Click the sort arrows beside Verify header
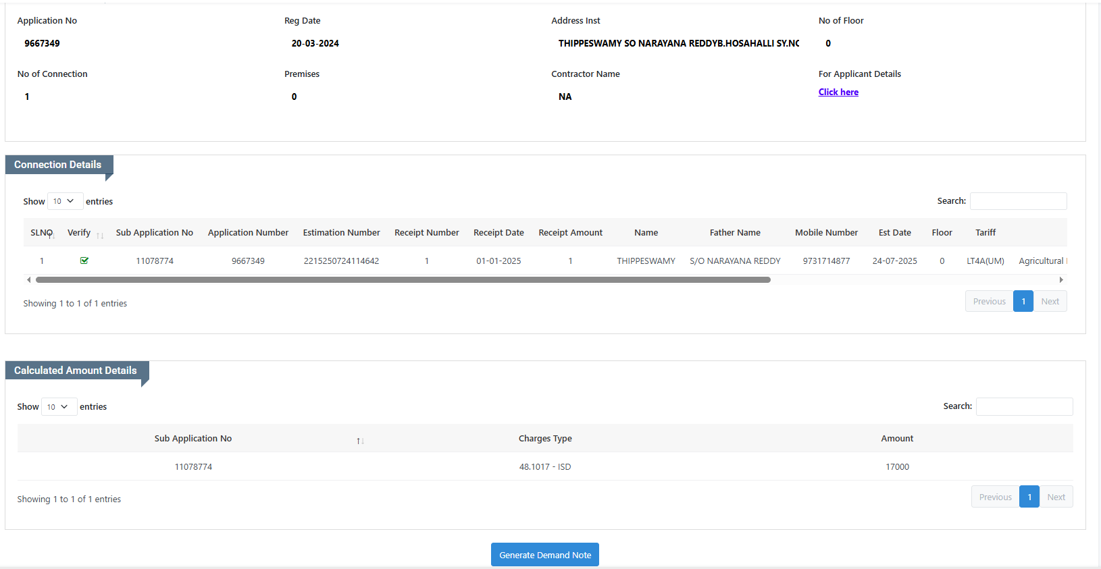This screenshot has height=569, width=1101. [100, 236]
